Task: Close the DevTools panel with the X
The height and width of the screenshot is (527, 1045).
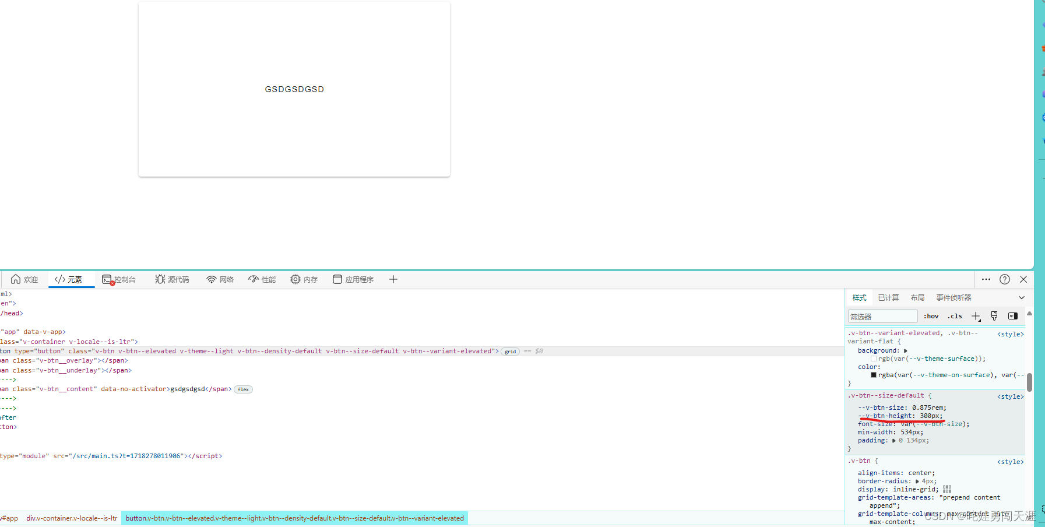Action: [x=1023, y=279]
